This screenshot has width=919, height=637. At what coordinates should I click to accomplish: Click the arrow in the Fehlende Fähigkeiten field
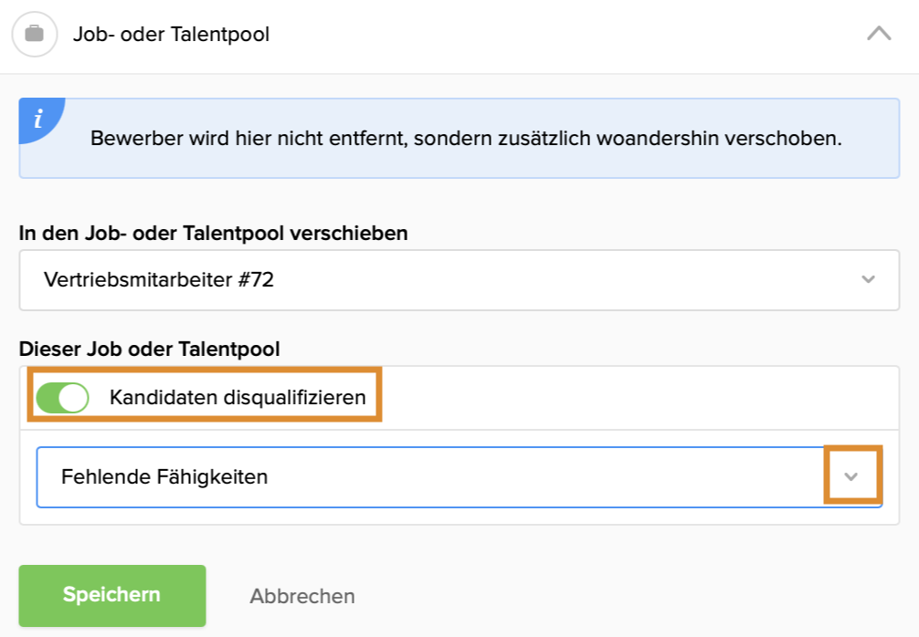point(852,476)
